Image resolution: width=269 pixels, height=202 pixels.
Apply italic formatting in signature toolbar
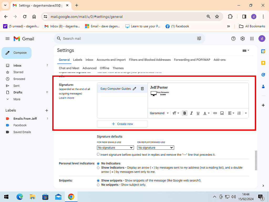[191, 113]
